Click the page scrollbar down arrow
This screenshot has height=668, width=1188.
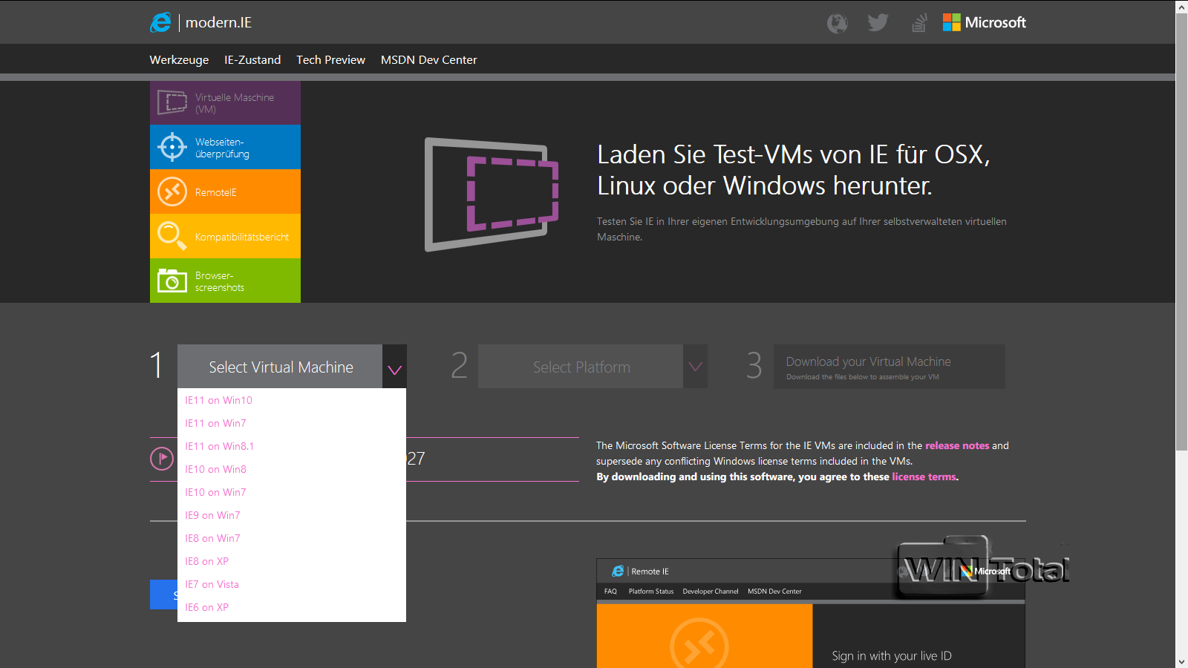(1181, 661)
